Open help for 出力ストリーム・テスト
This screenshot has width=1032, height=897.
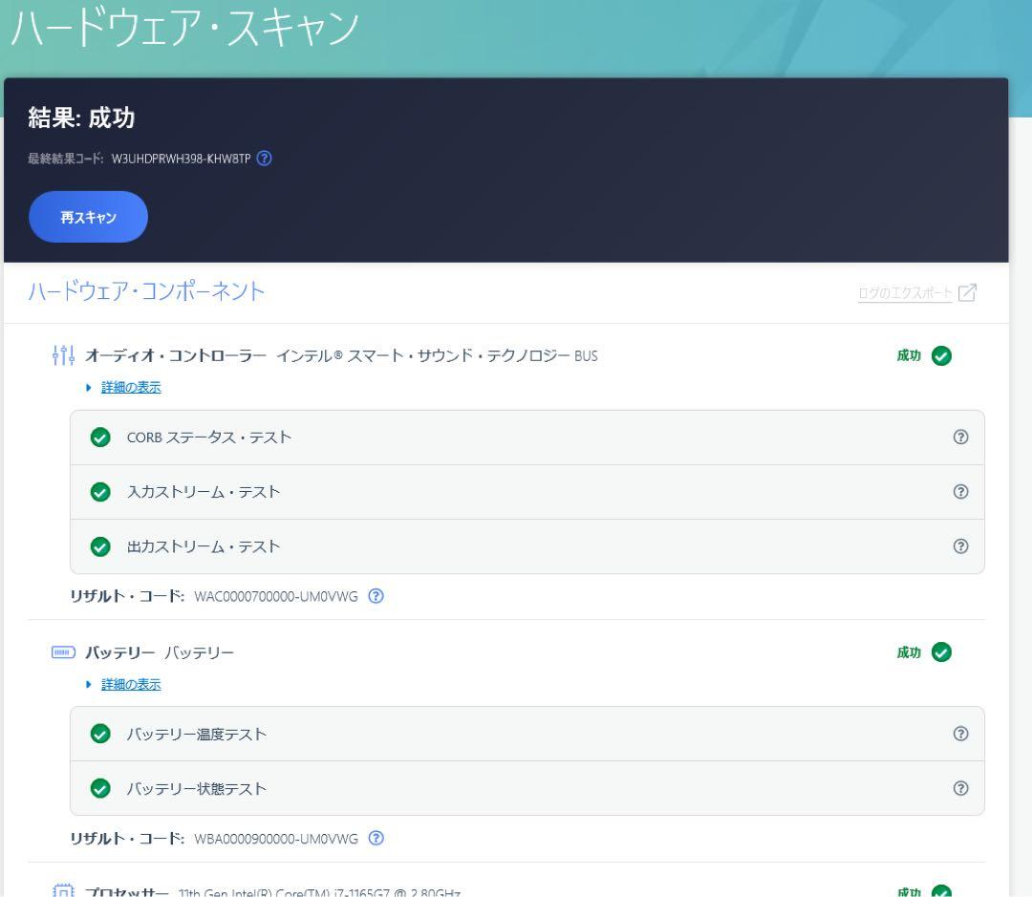coord(961,546)
